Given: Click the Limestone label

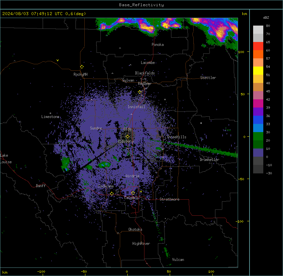Looking at the screenshot, I should point(50,117).
